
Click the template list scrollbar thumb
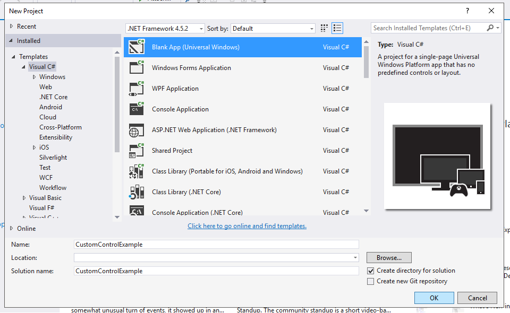pos(366,62)
